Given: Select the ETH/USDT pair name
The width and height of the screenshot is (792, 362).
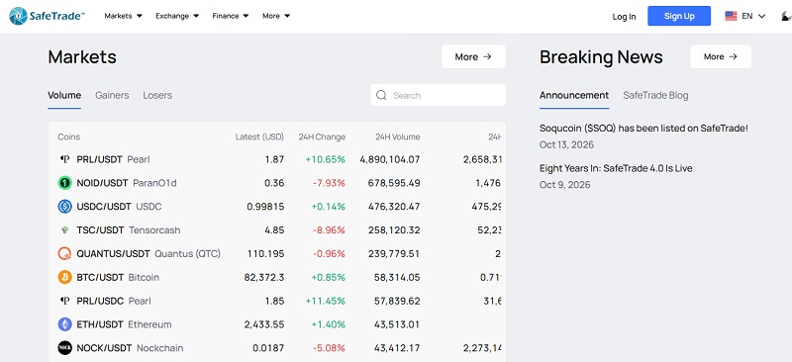Looking at the screenshot, I should coord(100,324).
